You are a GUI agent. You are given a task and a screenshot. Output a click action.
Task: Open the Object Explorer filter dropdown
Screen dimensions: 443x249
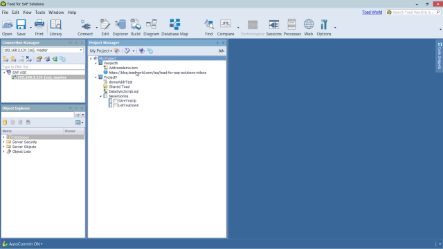pyautogui.click(x=83, y=115)
